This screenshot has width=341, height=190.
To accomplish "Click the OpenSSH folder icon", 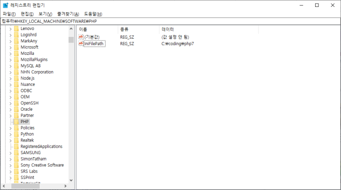I will click(x=16, y=103).
